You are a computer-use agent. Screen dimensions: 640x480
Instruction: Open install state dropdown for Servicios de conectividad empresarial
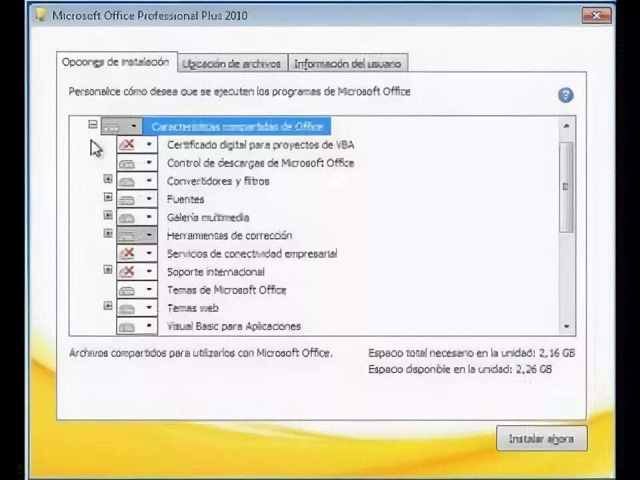(x=137, y=253)
